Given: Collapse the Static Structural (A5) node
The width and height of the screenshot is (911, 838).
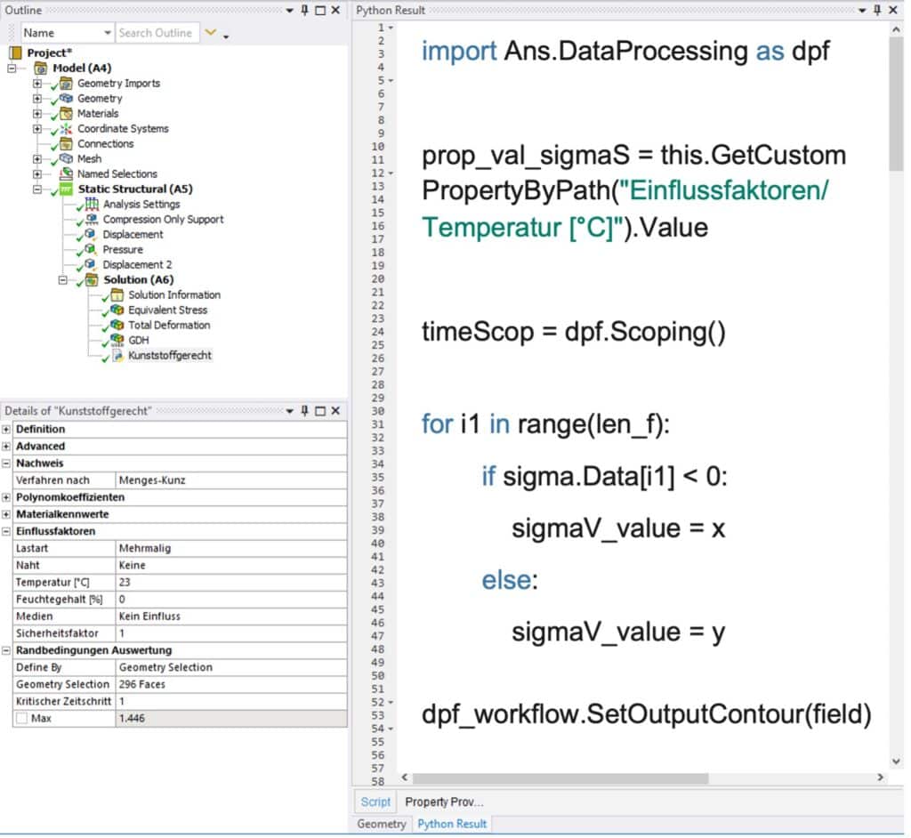Looking at the screenshot, I should click(x=37, y=189).
